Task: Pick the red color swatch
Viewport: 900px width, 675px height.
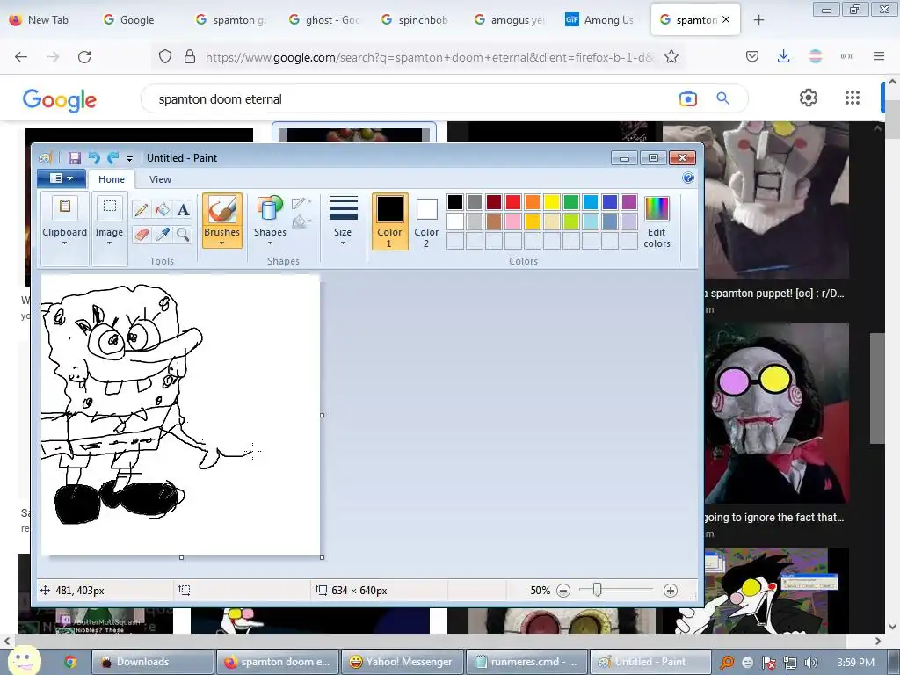Action: pyautogui.click(x=513, y=202)
